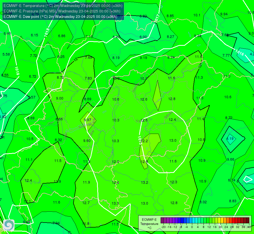
Task: Click the 8.25 temperature value
Action: (61, 57)
